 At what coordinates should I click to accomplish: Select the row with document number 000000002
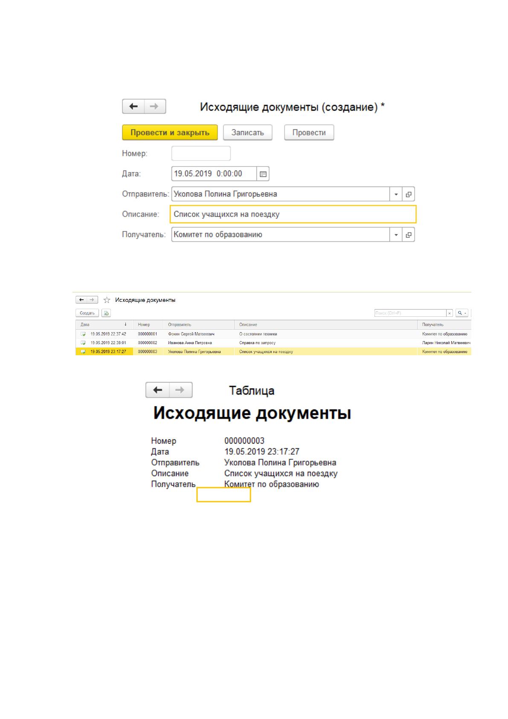pos(273,343)
